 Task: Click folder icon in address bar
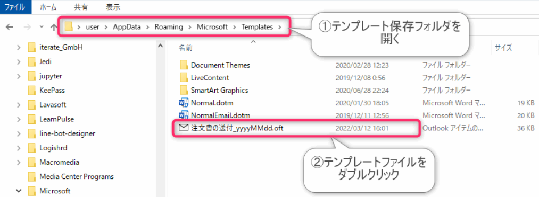[69, 26]
